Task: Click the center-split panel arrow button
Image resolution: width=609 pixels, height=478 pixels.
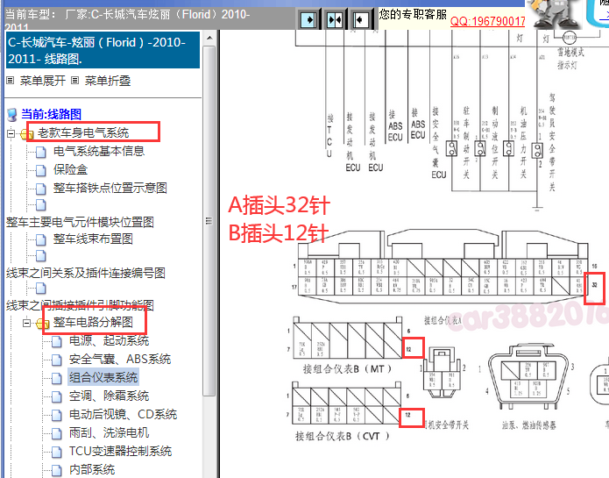Action: pyautogui.click(x=335, y=19)
